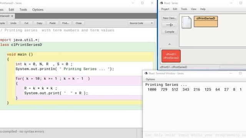Click the value 1000 in terminal output
Viewport: 246px width, 138px height.
coord(152,89)
